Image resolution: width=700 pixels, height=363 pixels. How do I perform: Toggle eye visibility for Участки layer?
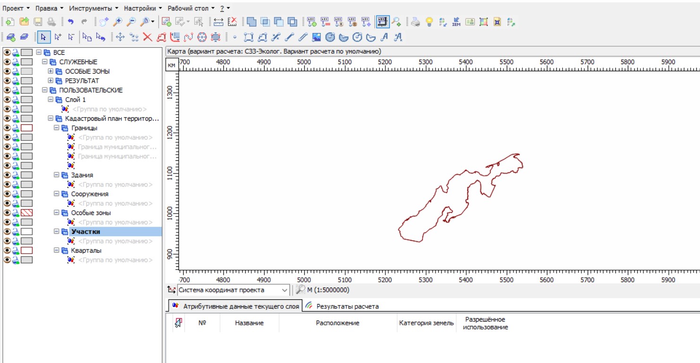[7, 231]
